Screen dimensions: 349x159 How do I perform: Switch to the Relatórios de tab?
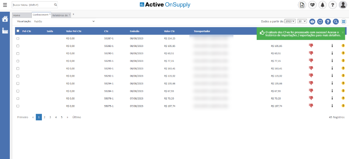coord(60,15)
